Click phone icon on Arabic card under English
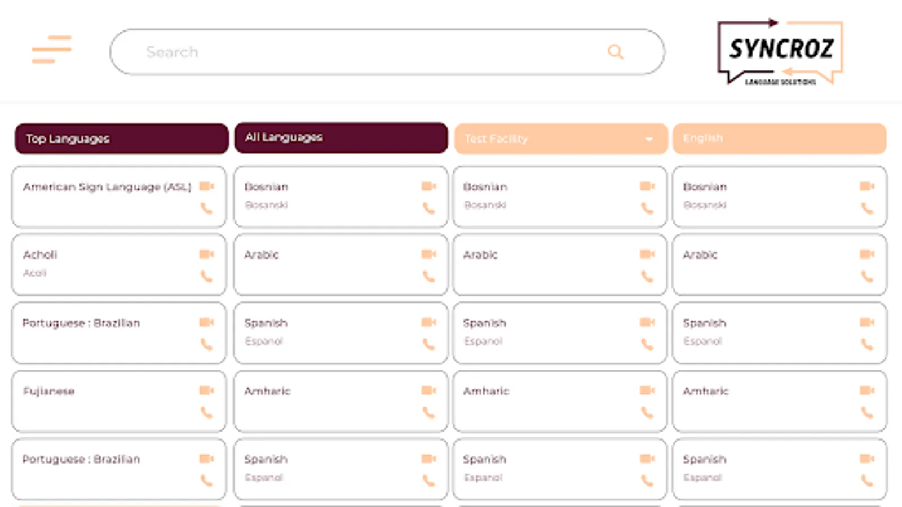This screenshot has height=507, width=902. point(866,276)
